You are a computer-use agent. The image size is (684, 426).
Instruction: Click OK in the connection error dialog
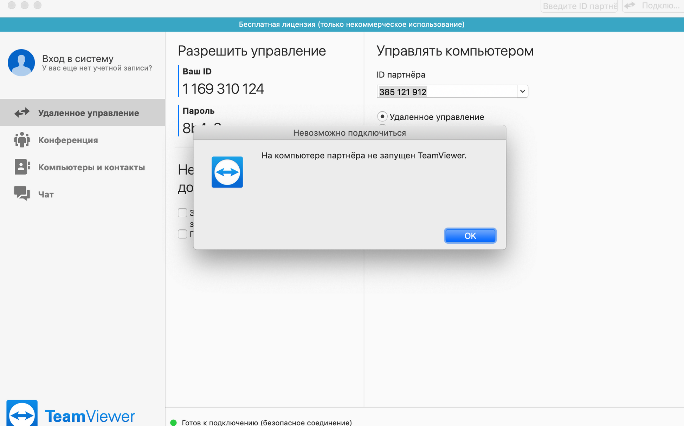[470, 236]
